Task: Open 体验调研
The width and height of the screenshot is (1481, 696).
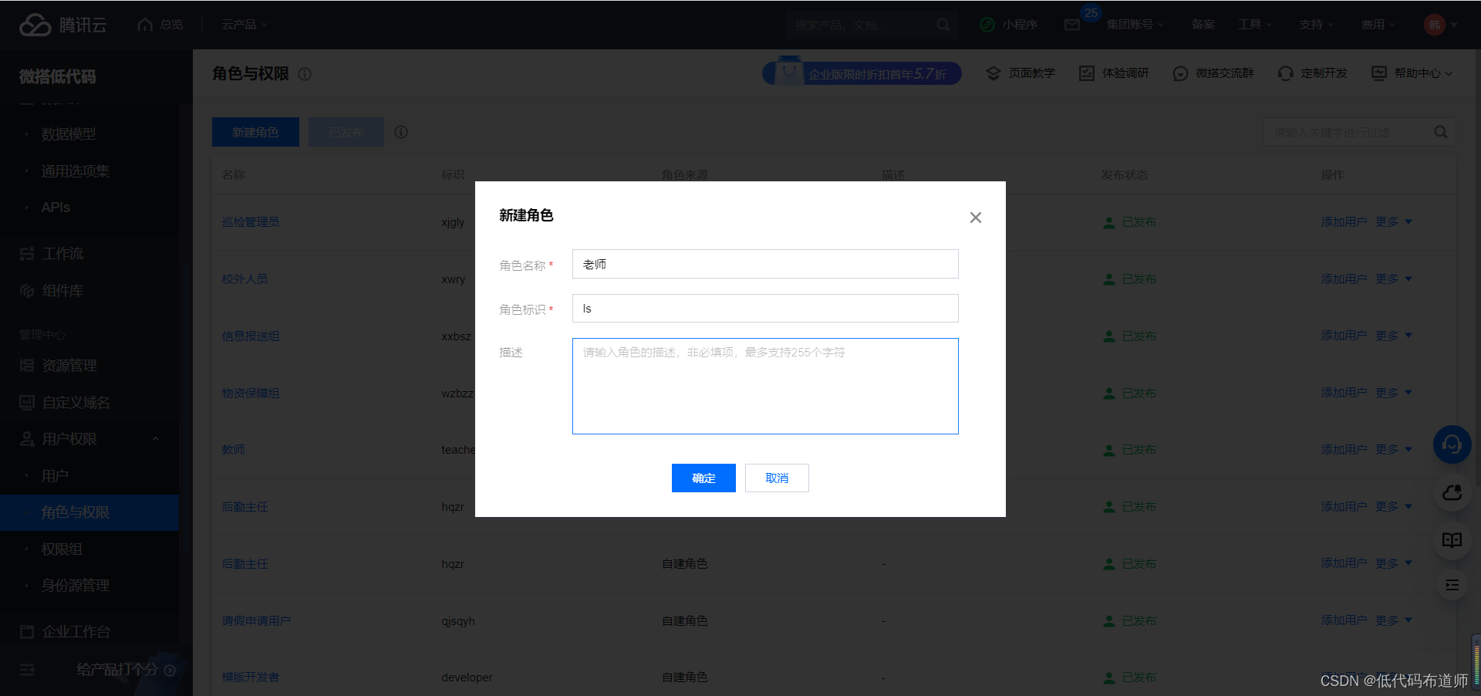Action: tap(1114, 73)
